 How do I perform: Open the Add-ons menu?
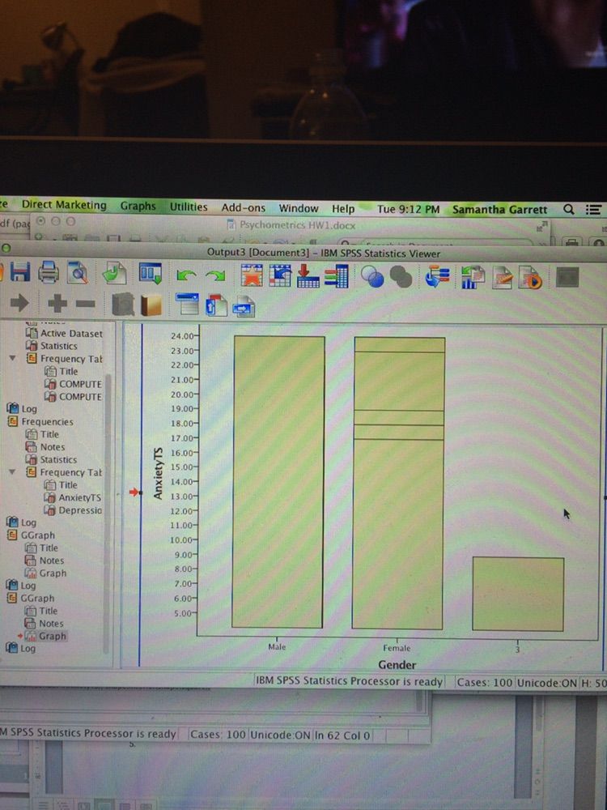(243, 207)
